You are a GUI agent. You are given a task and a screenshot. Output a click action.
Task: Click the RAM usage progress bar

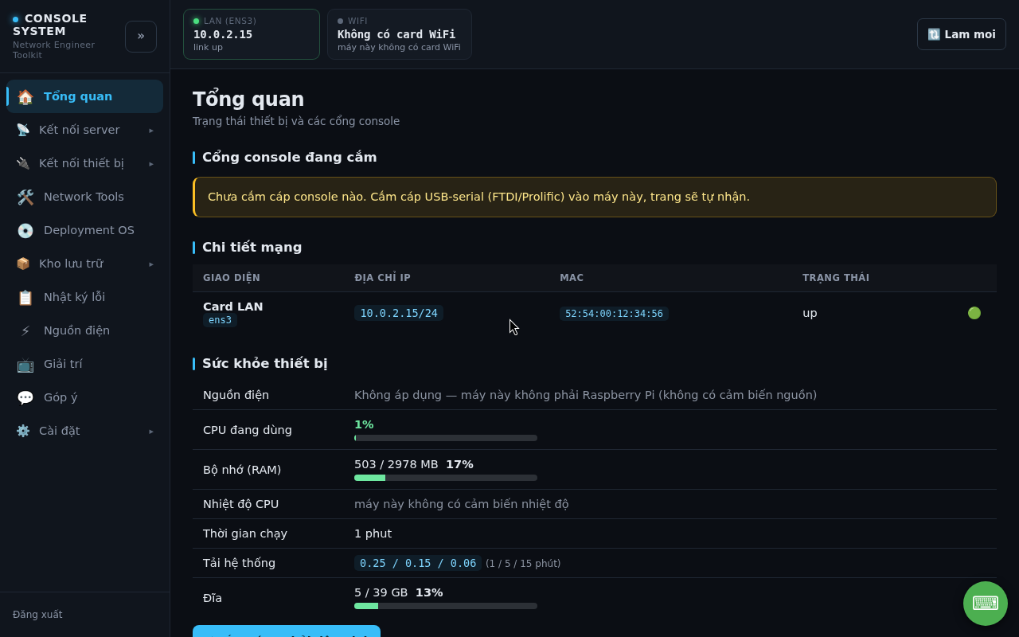tap(446, 478)
